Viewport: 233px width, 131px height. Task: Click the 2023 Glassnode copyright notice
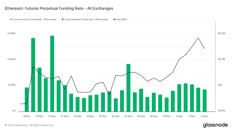point(29,125)
